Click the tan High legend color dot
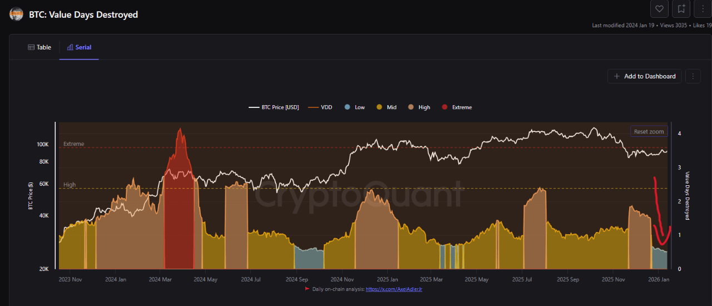The image size is (712, 306). [411, 107]
